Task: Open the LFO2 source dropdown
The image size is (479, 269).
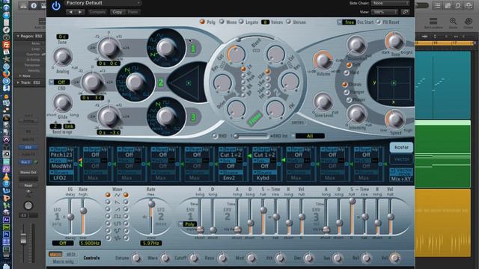Action: pos(61,178)
